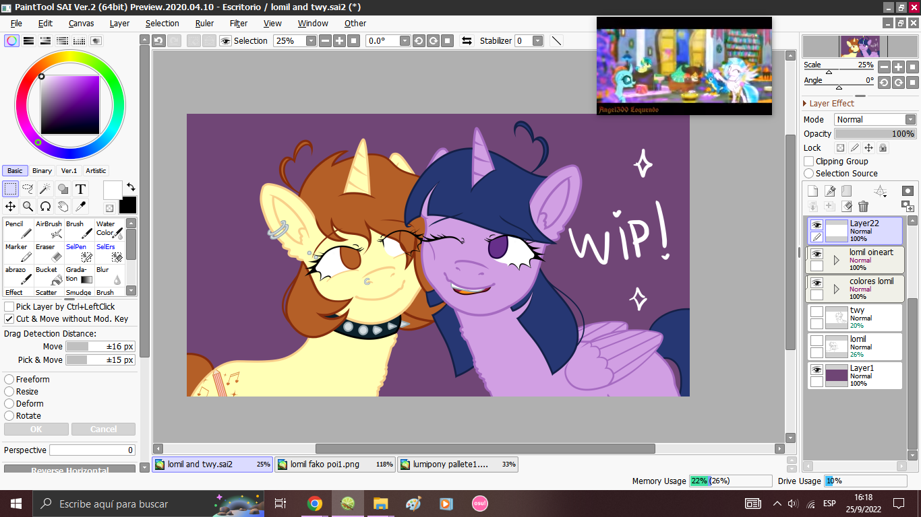
Task: Hide the lomil oineart group
Action: coord(816,254)
